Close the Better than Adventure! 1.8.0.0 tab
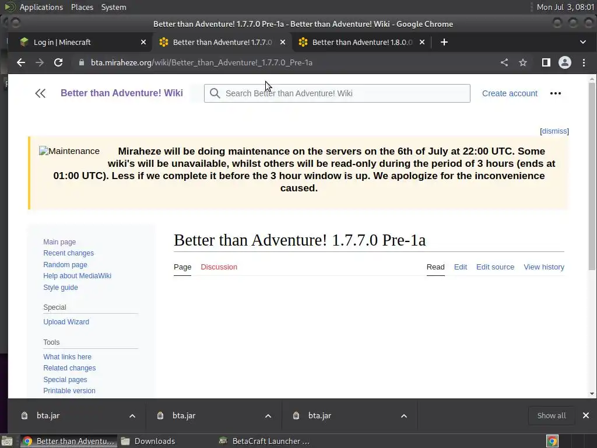597x448 pixels. 422,42
